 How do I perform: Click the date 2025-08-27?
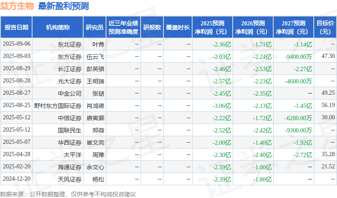point(16,93)
